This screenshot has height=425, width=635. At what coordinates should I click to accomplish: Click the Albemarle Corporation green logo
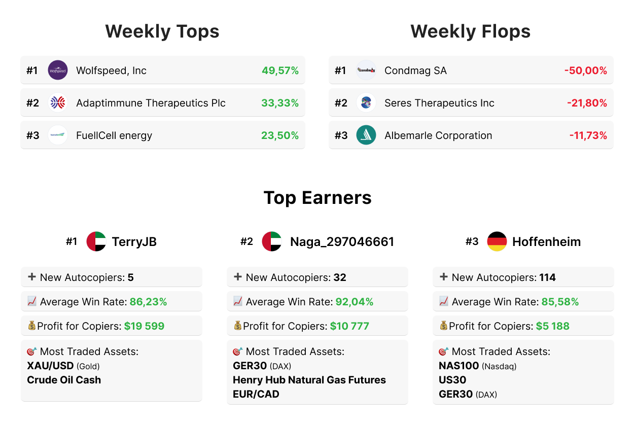(366, 135)
